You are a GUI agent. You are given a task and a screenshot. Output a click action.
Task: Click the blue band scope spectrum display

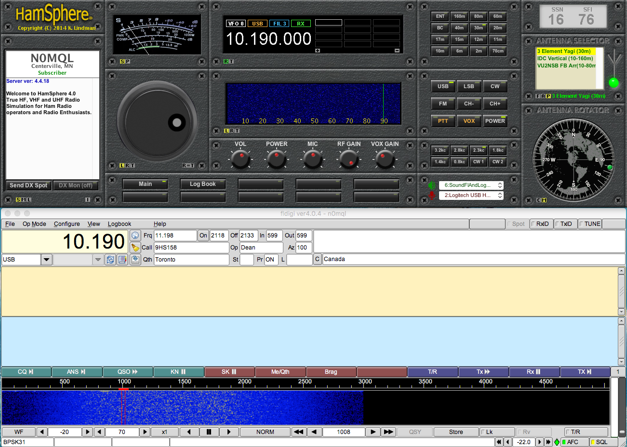coord(313,104)
